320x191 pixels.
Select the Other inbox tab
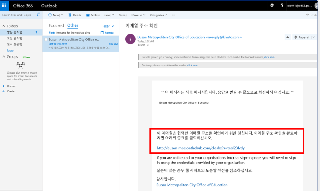coord(72,26)
